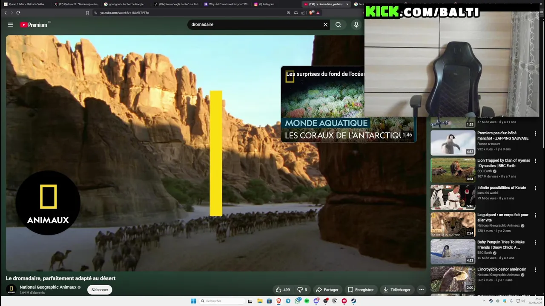
Task: Open National Geographic Animaux channel name
Action: 48,287
